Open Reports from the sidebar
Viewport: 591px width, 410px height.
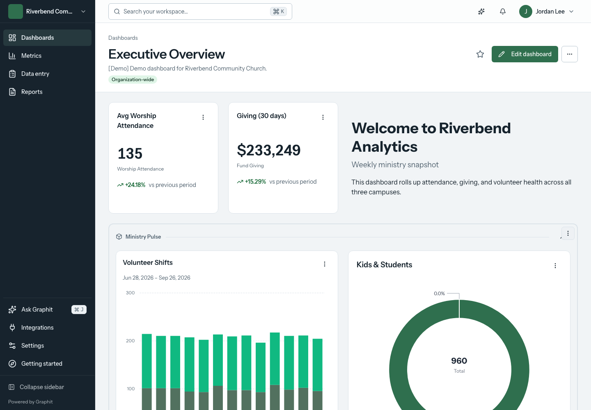47,92
